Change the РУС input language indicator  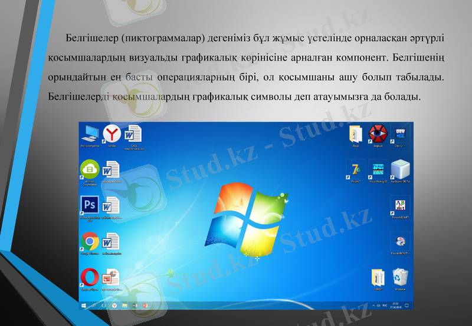point(385,305)
